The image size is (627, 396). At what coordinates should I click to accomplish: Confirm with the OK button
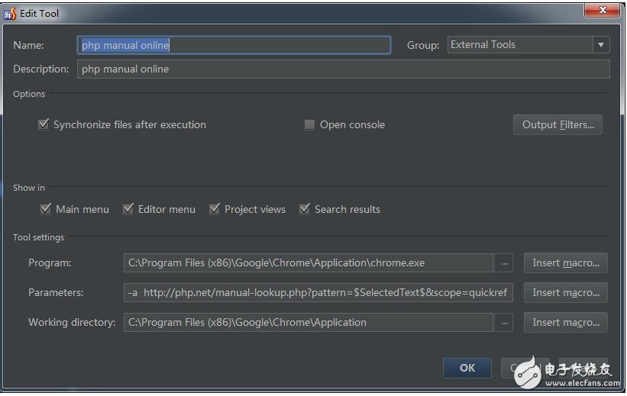(467, 368)
